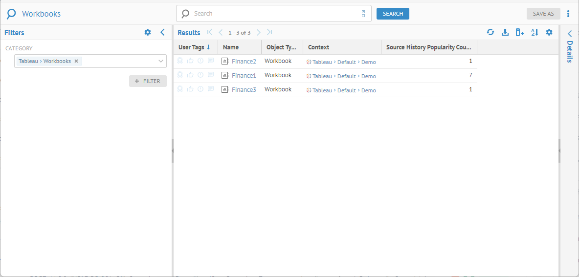Image resolution: width=579 pixels, height=277 pixels.
Task: Click the Workbooks magnifier icon in header
Action: click(x=11, y=14)
